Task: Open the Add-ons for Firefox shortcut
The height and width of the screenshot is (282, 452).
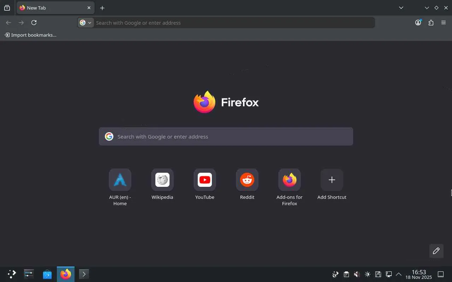Action: click(290, 187)
